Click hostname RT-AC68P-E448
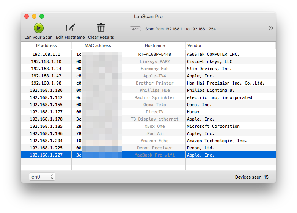Image resolution: width=297 pixels, height=213 pixels. (x=154, y=54)
